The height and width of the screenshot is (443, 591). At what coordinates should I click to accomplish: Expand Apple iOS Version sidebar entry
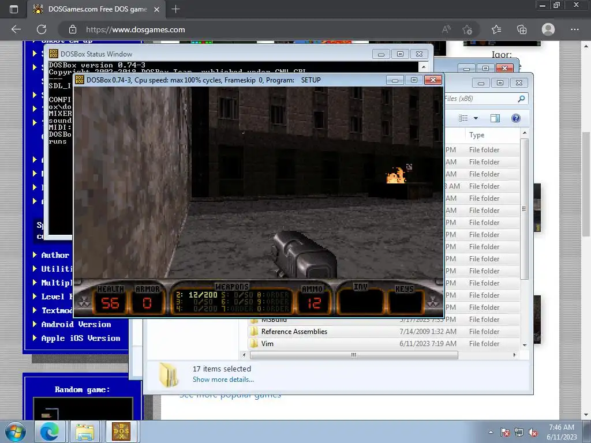tap(35, 338)
